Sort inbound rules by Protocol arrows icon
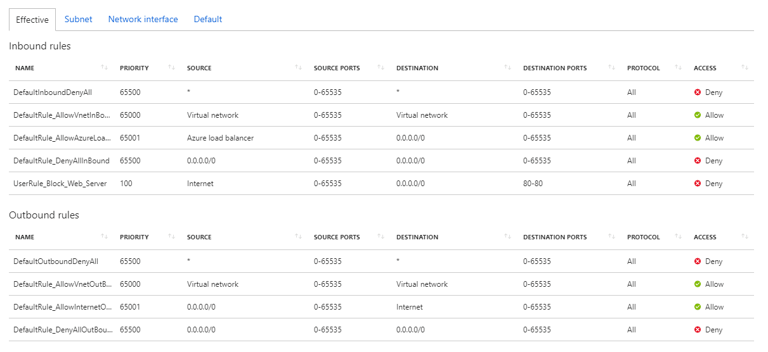This screenshot has height=352, width=768. click(678, 68)
